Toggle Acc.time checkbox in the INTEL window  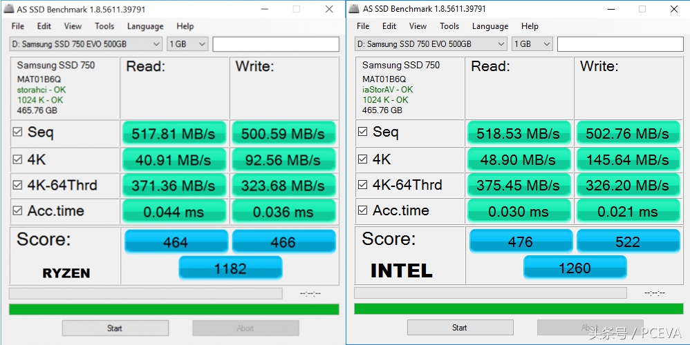coord(362,210)
